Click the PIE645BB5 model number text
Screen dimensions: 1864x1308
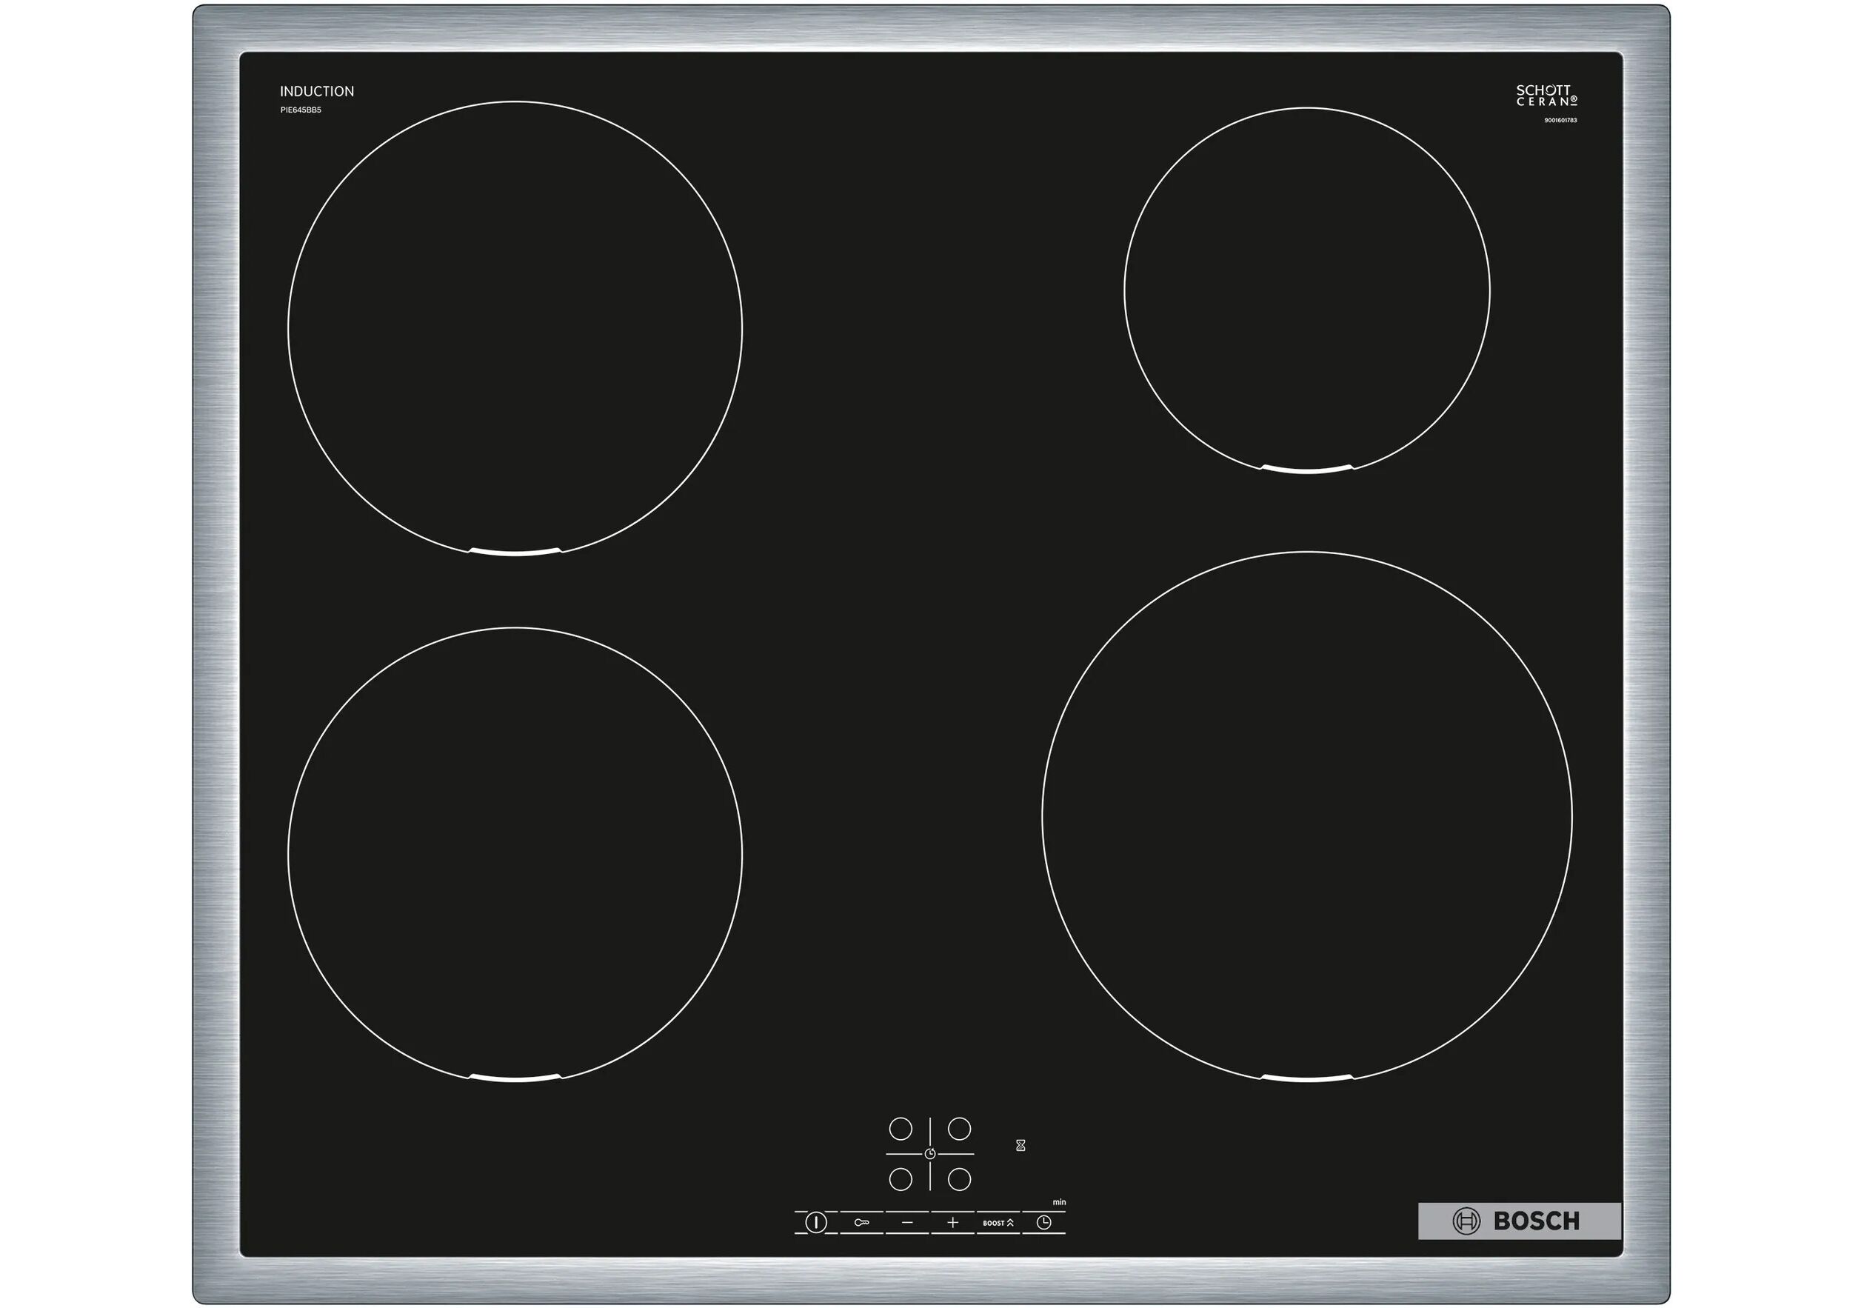click(301, 110)
